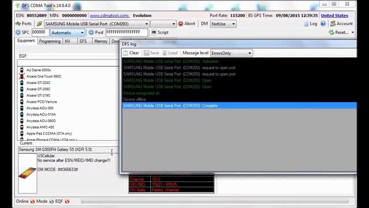Viewport: 369px width, 208px height.
Task: Click the EQF search field
Action: coord(68,63)
